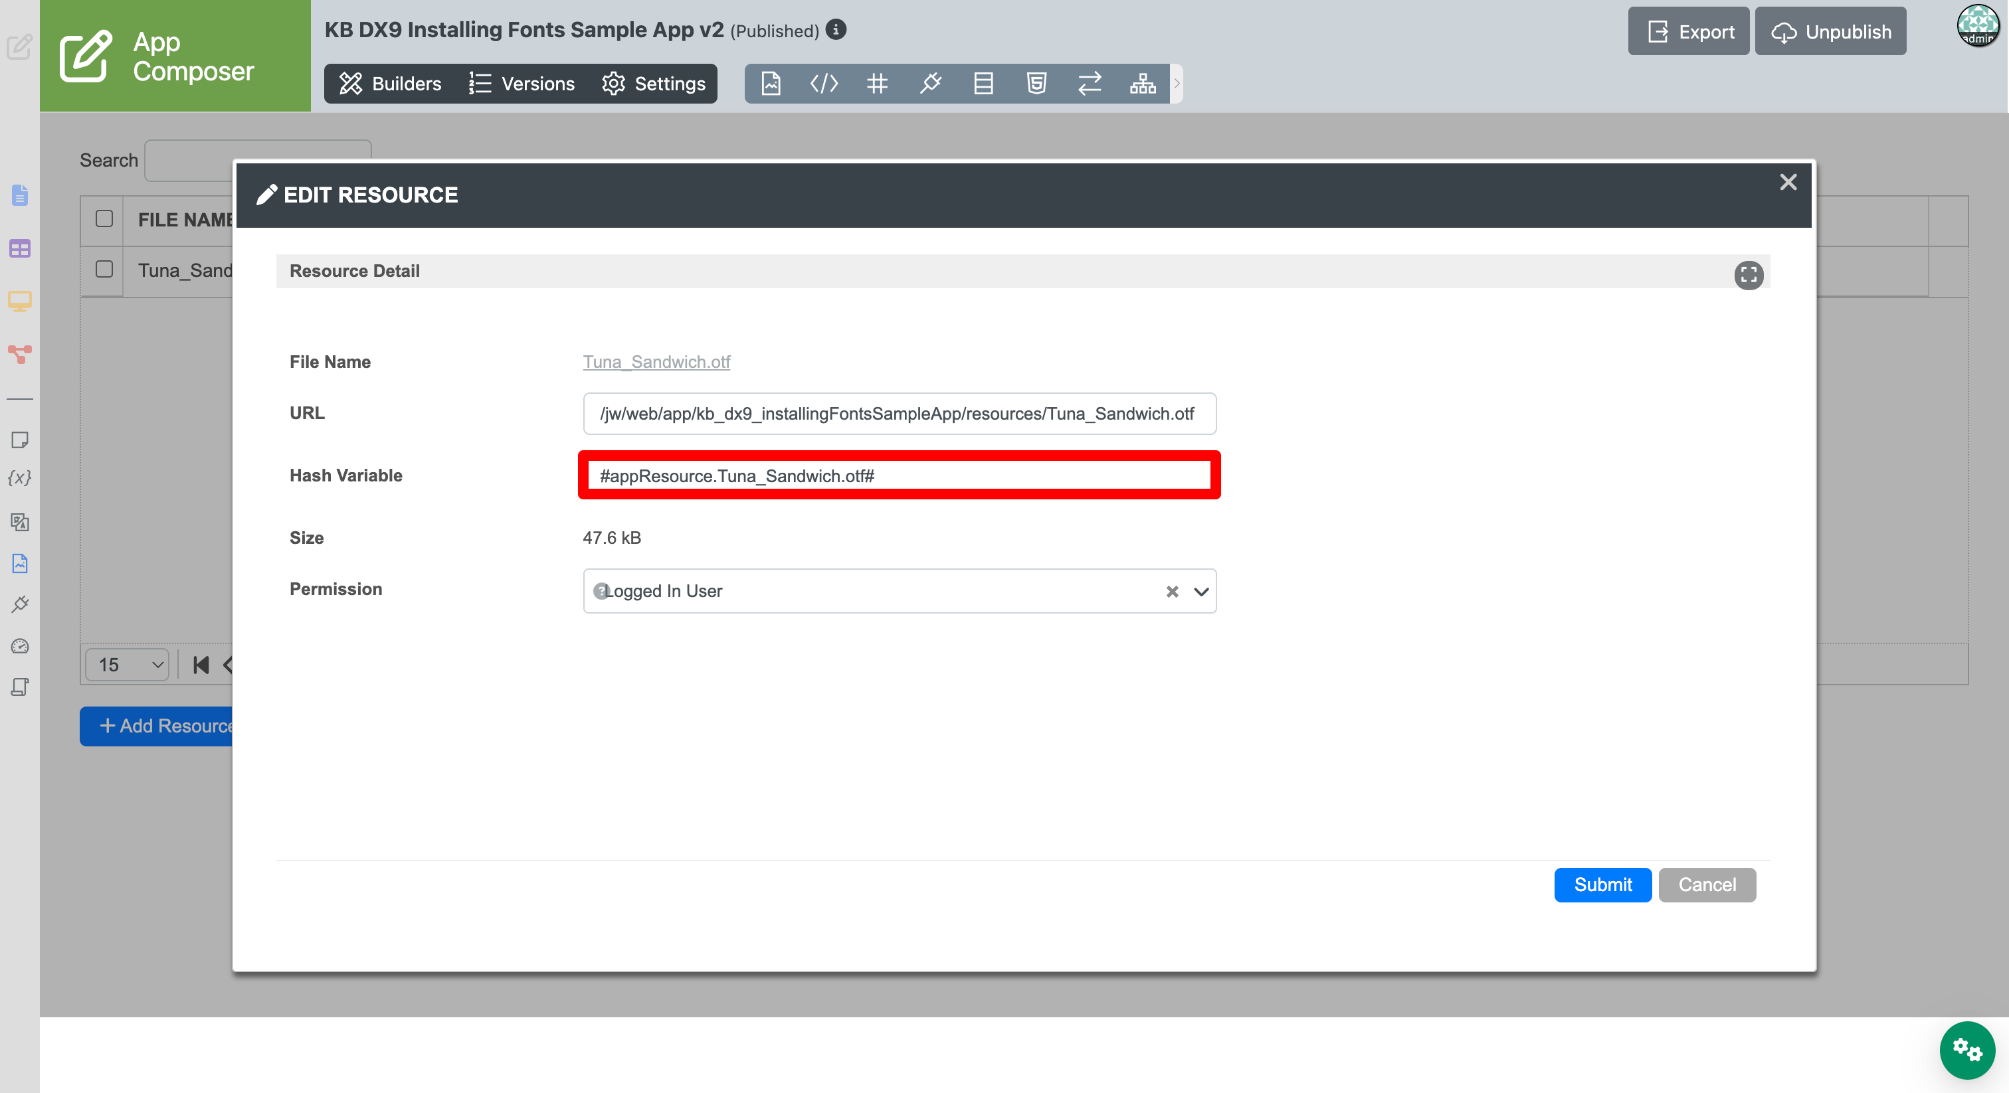The height and width of the screenshot is (1093, 2009).
Task: Open the plugin plug toolbar icon
Action: (x=930, y=84)
